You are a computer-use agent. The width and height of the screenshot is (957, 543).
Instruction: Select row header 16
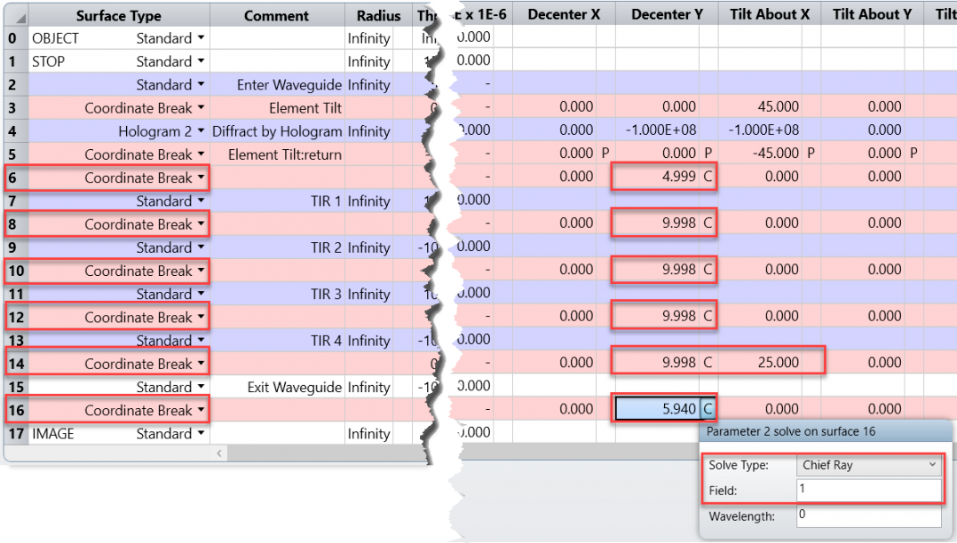click(x=13, y=410)
